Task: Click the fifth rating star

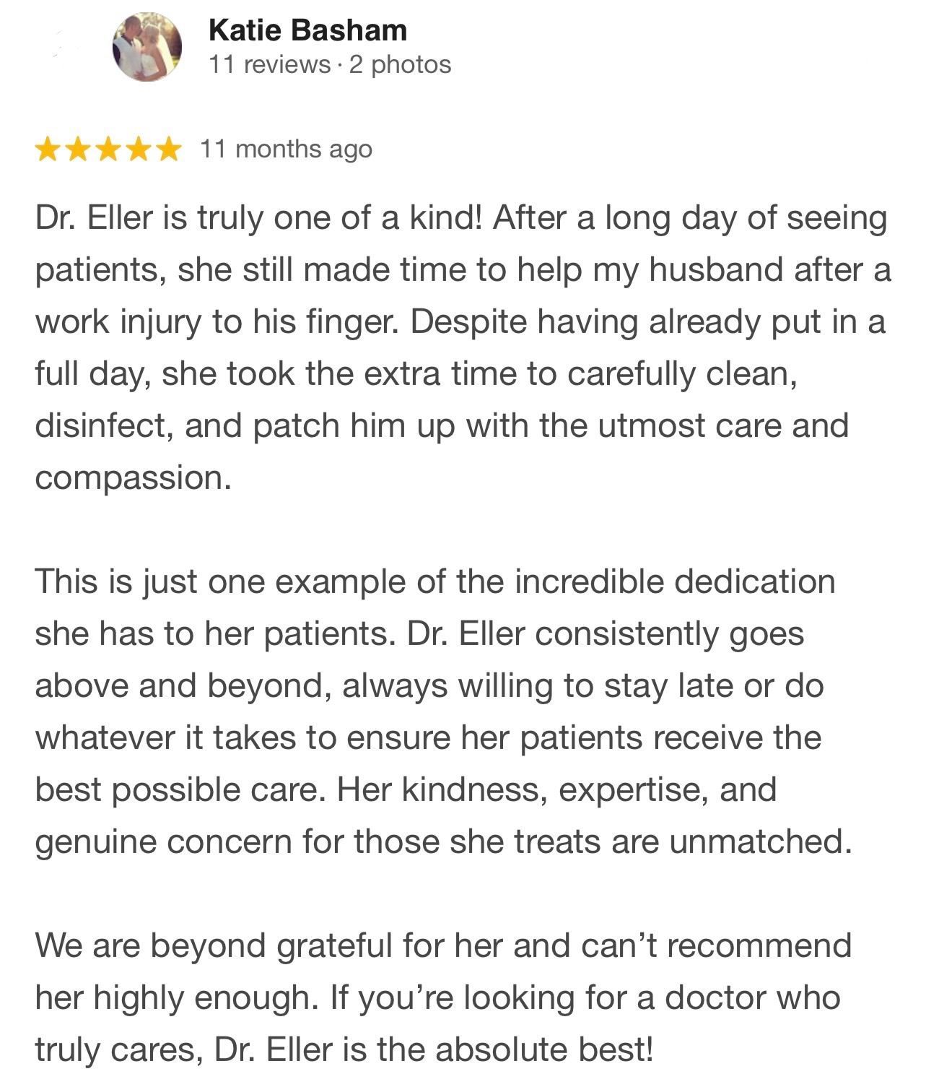Action: [167, 150]
